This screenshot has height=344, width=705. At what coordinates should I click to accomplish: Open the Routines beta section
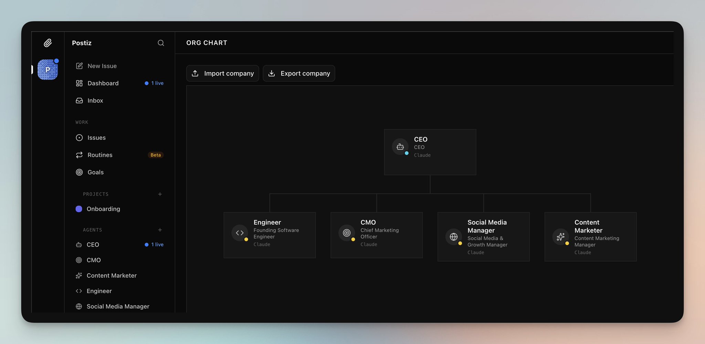[x=100, y=155]
